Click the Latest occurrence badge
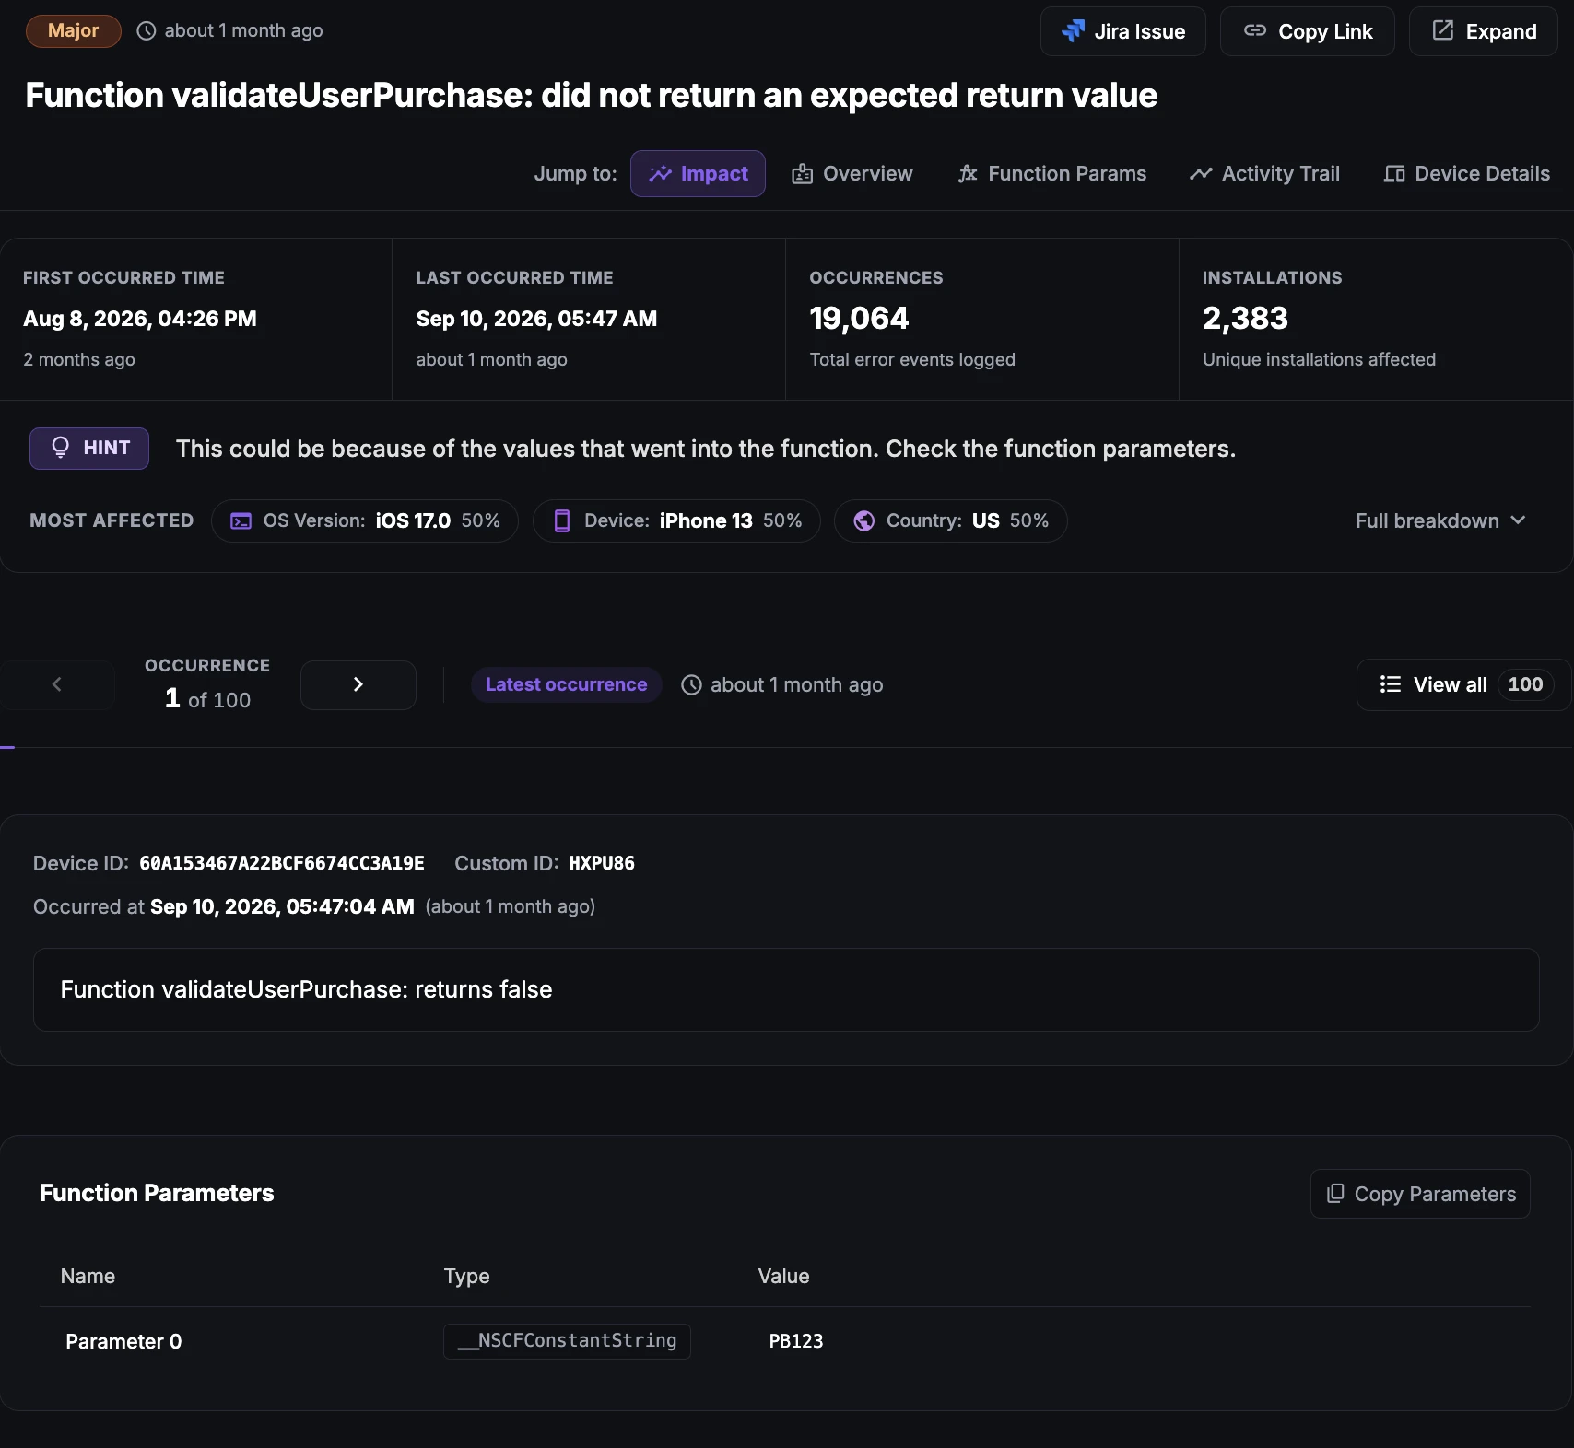Image resolution: width=1574 pixels, height=1448 pixels. click(566, 685)
